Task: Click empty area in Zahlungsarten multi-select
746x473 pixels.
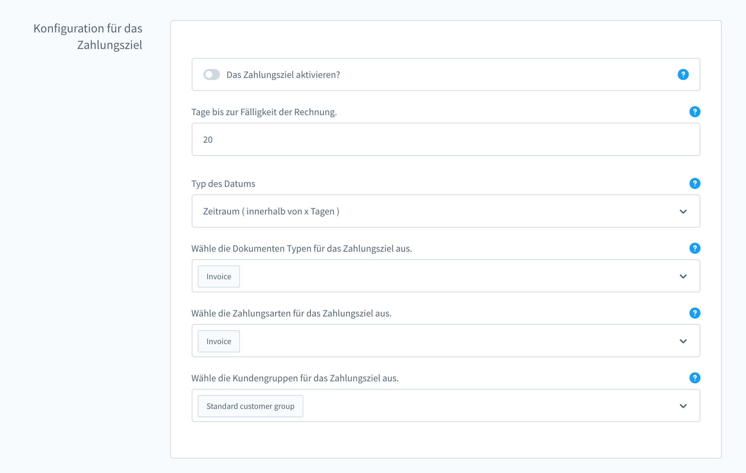Action: pos(448,341)
